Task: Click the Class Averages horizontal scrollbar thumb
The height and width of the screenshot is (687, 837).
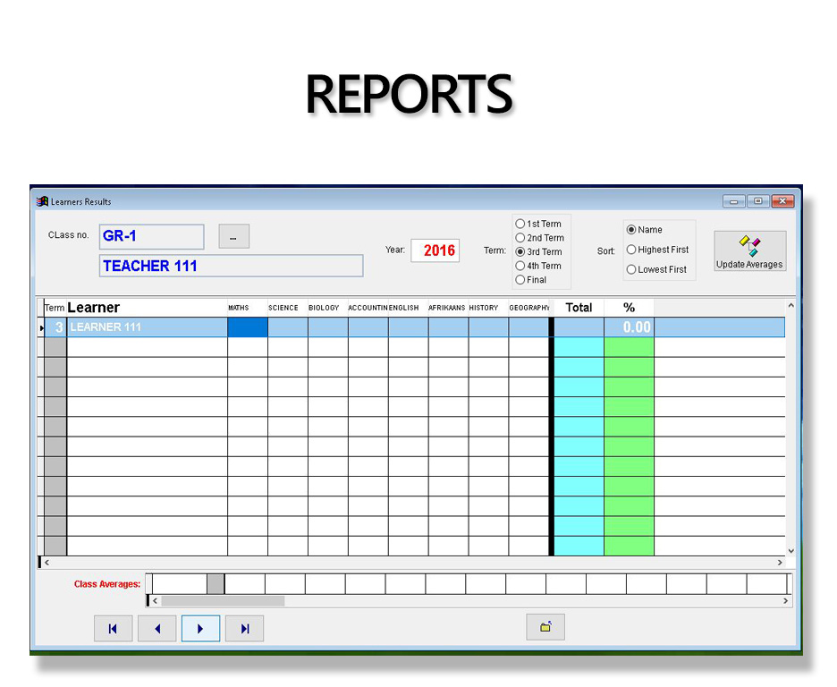Action: click(x=223, y=601)
